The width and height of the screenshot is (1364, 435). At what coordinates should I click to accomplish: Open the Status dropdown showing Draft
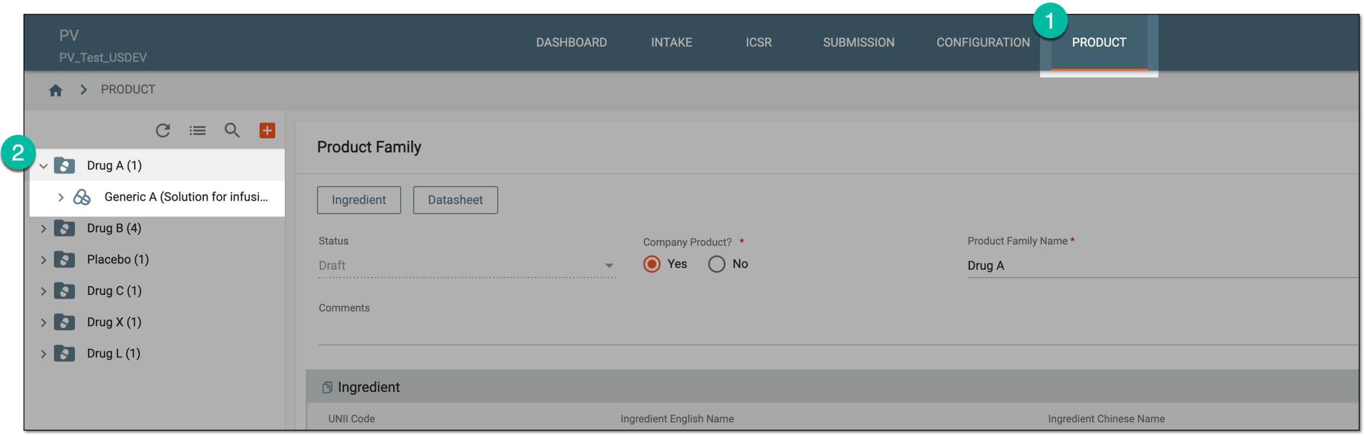point(467,265)
